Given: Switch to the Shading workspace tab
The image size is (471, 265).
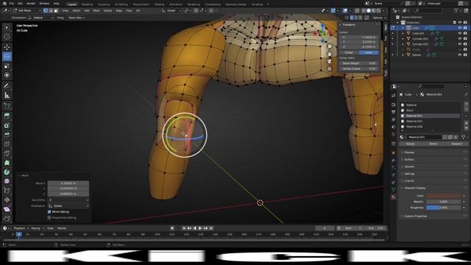Looking at the screenshot, I should tap(159, 4).
